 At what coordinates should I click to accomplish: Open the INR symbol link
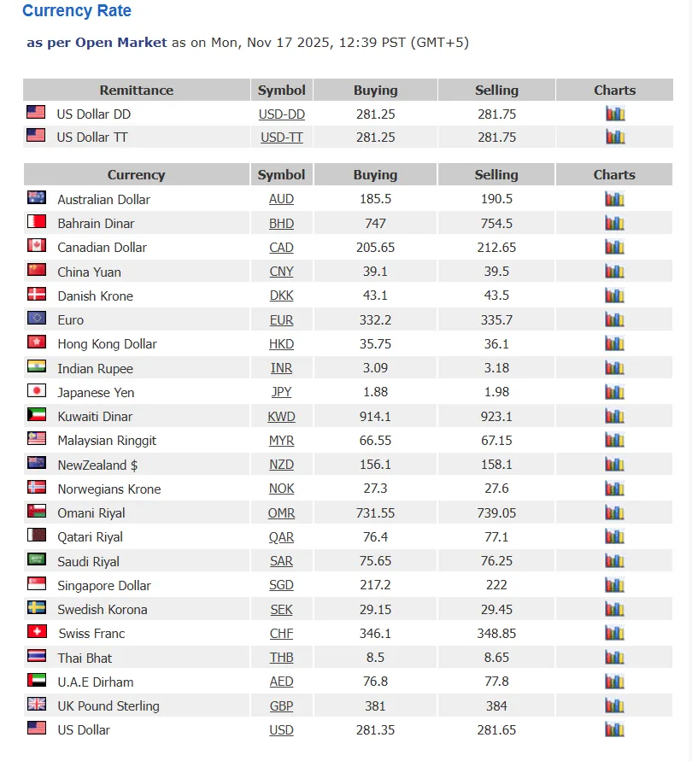(282, 368)
